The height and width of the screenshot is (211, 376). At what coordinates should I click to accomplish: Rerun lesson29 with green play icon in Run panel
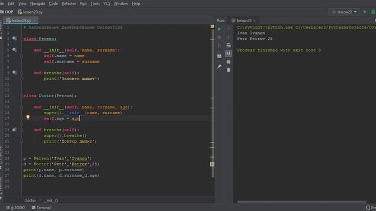pyautogui.click(x=219, y=29)
